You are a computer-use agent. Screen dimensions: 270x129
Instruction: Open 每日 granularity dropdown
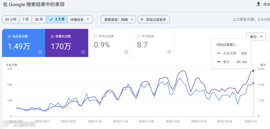click(x=256, y=37)
